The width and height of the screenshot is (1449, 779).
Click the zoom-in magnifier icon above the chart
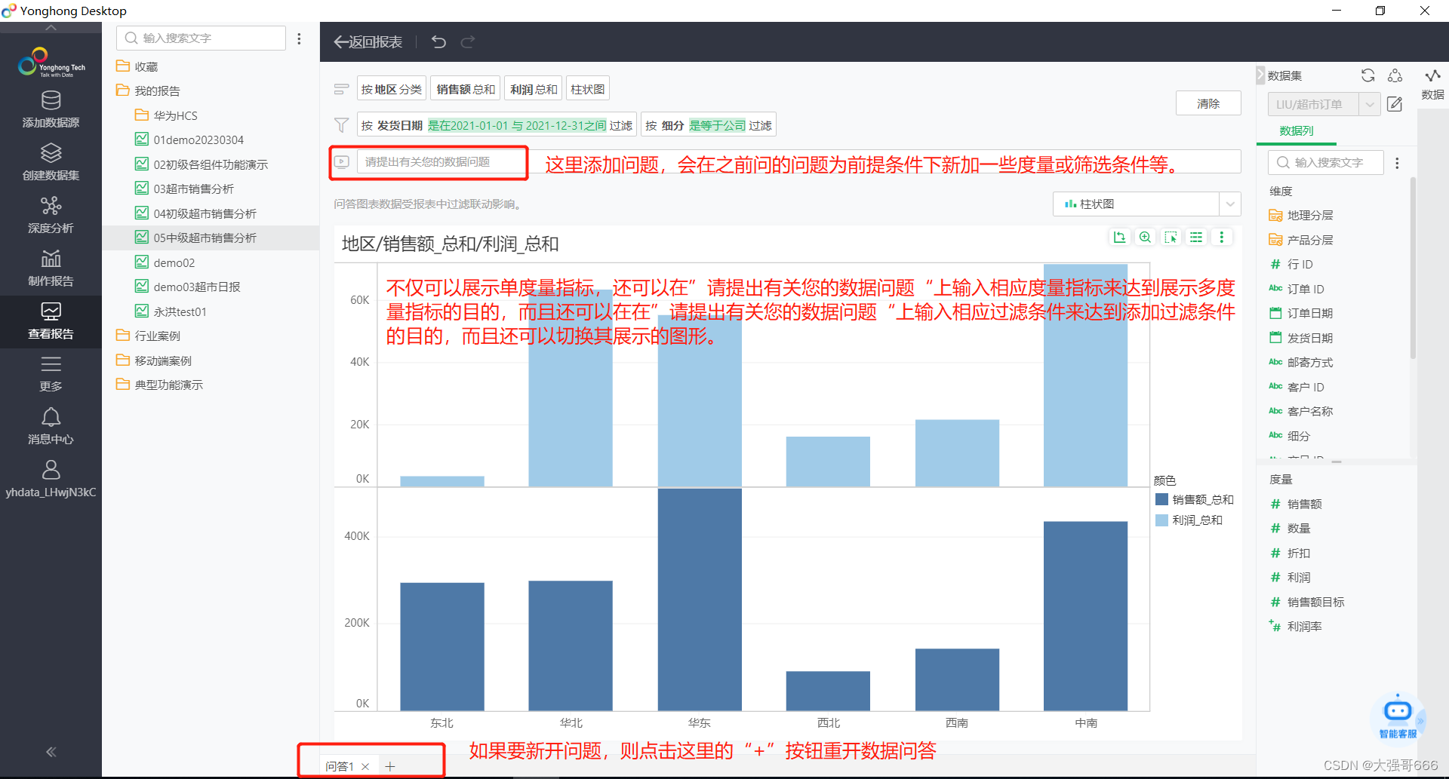tap(1145, 237)
